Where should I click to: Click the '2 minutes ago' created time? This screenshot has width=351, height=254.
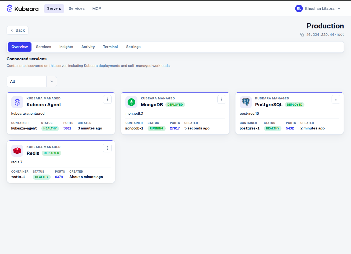pos(312,128)
